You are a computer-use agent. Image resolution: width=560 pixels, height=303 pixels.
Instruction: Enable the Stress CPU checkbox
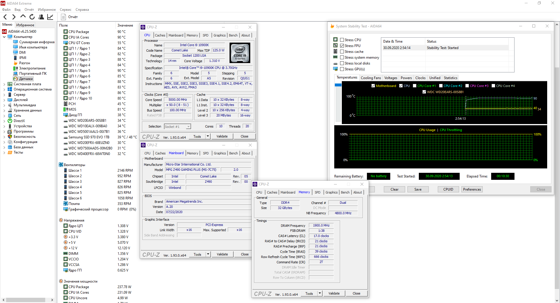pos(342,40)
